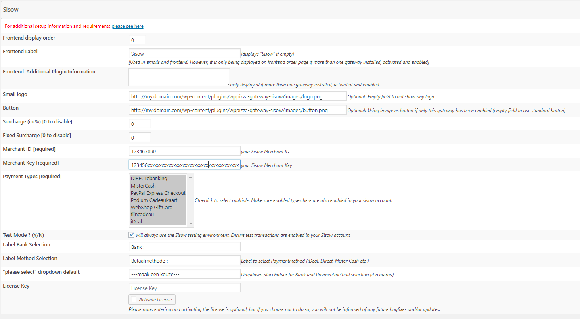Viewport: 580px width, 319px height.
Task: Click the 'Label Method Selection' label
Action: (30, 259)
